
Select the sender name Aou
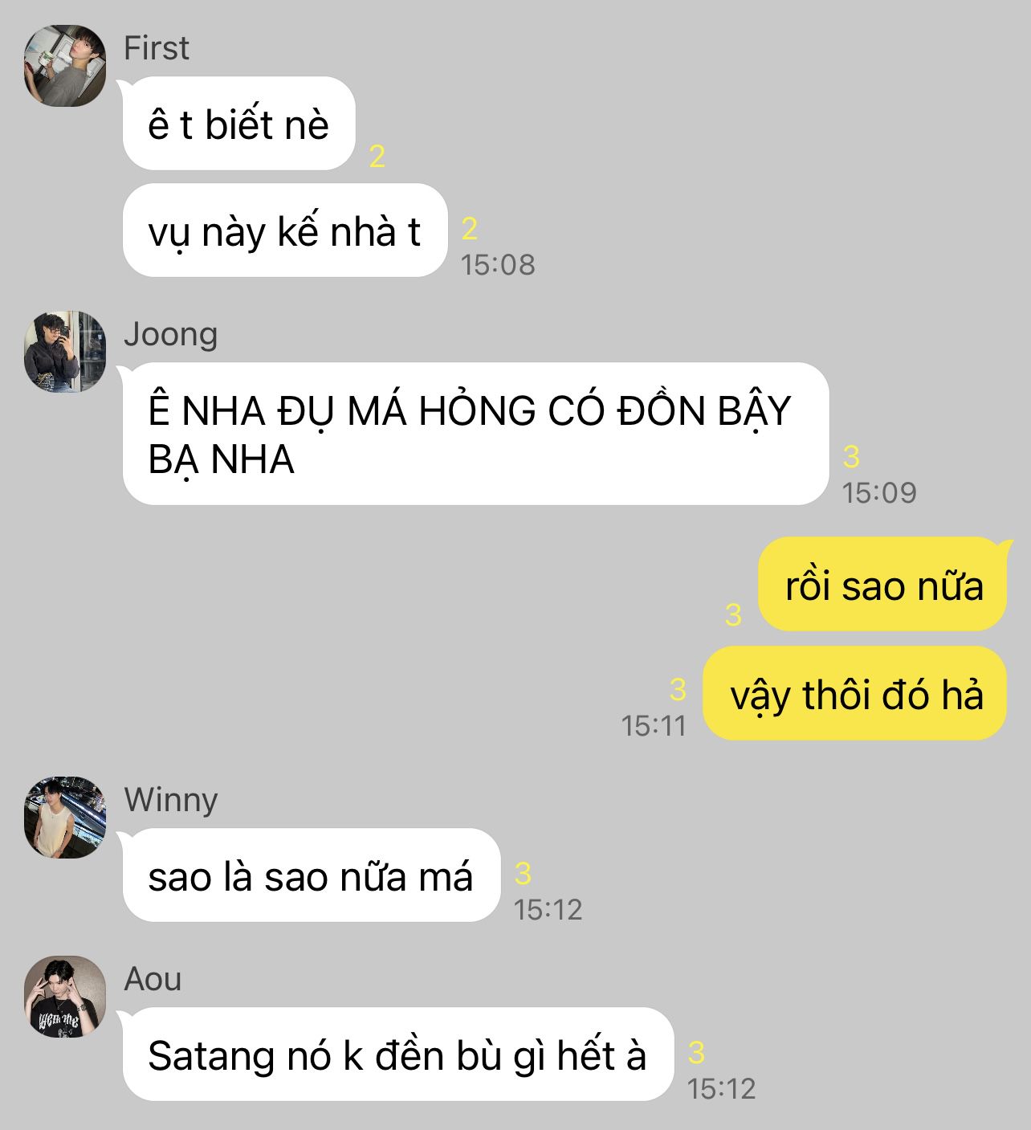[153, 979]
